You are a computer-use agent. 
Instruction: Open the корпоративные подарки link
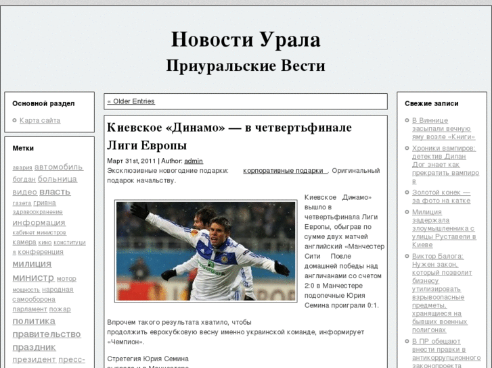(285, 171)
